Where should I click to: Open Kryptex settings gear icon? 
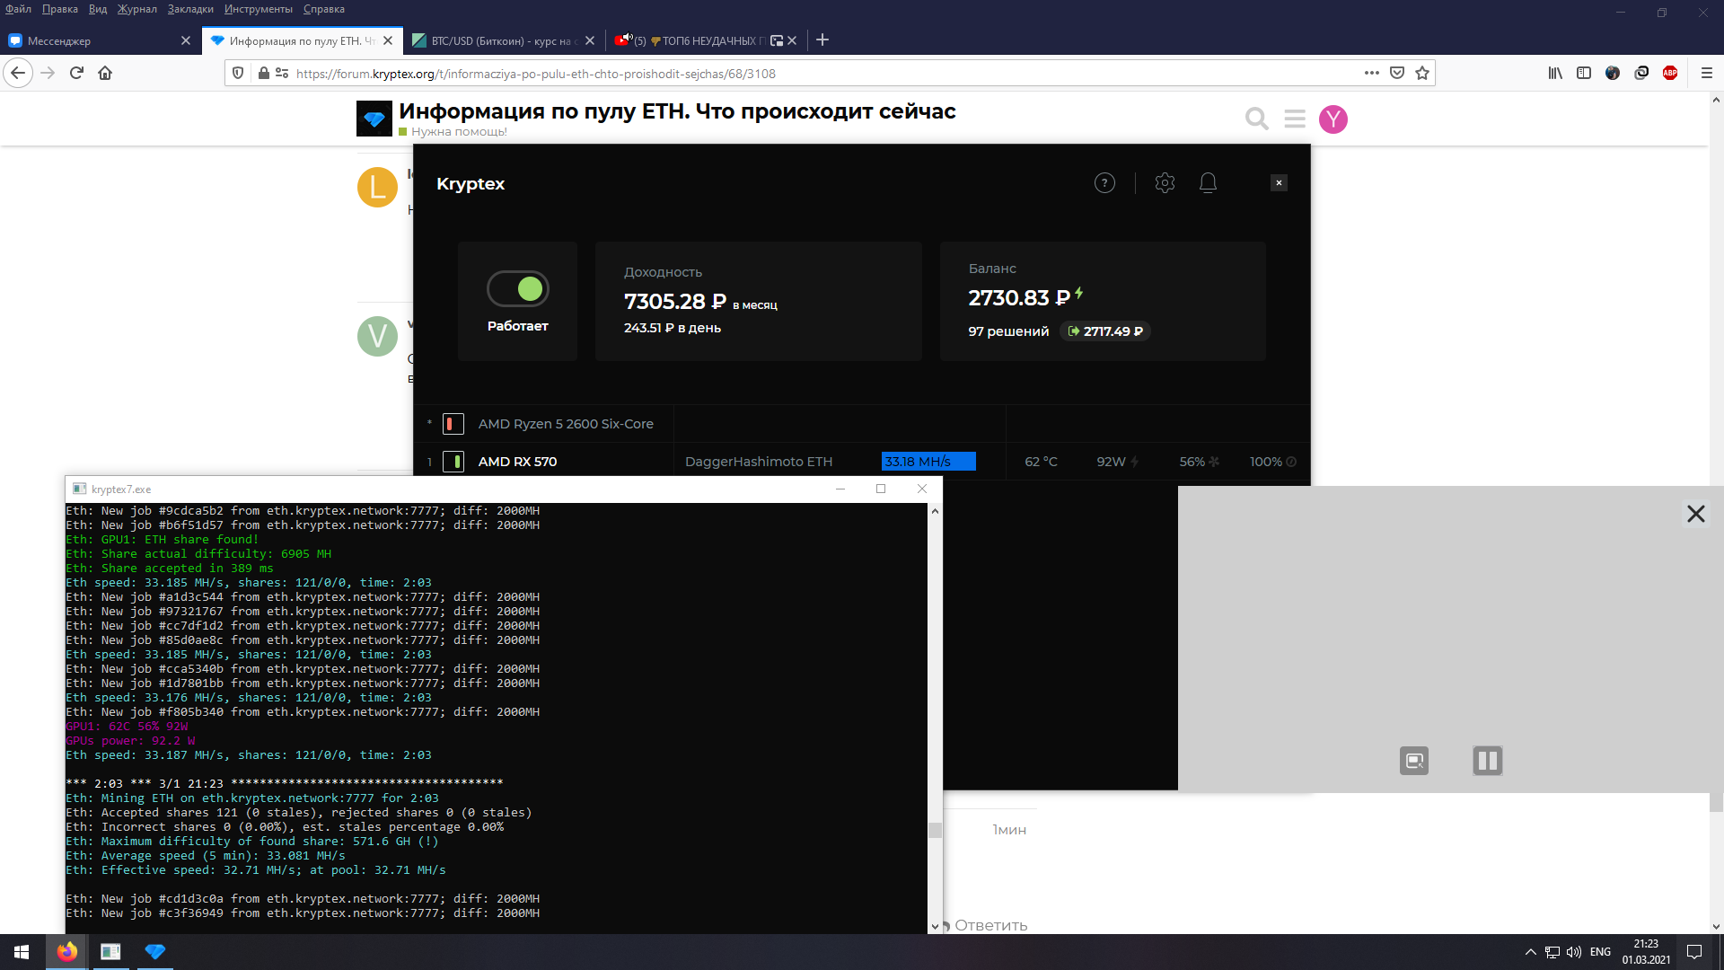click(1165, 183)
